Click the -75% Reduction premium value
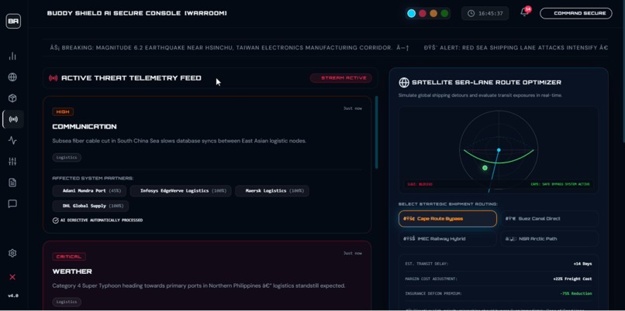Viewport: 625px width, 311px height. [576, 293]
